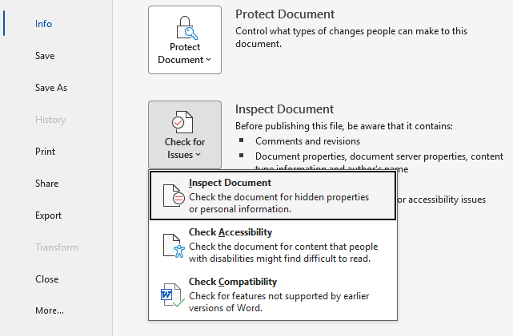Image resolution: width=513 pixels, height=336 pixels.
Task: Click 'Before publishing this file' text
Action: (x=344, y=126)
